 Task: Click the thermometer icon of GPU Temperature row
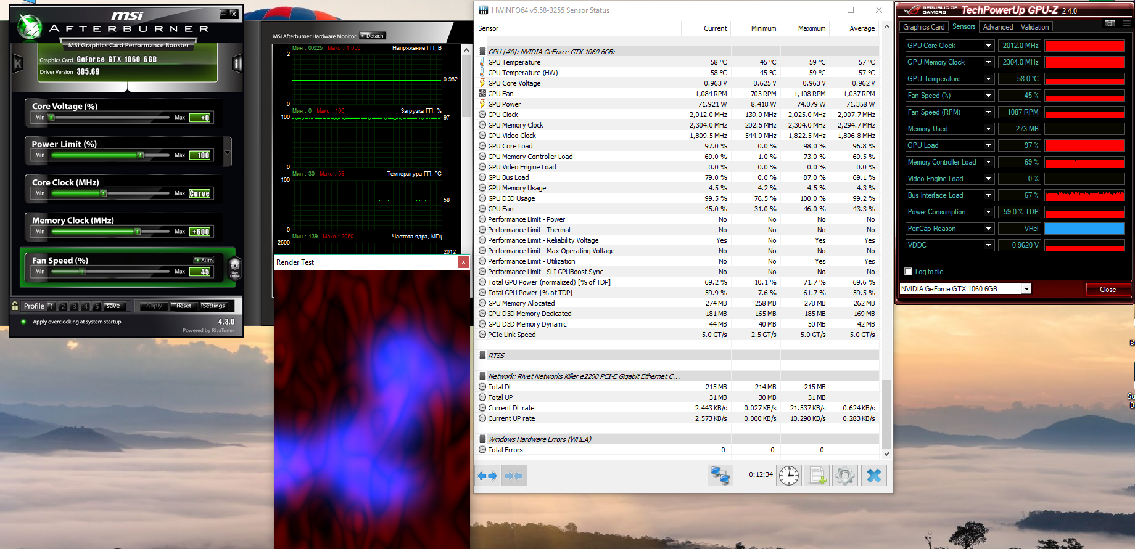coord(482,62)
